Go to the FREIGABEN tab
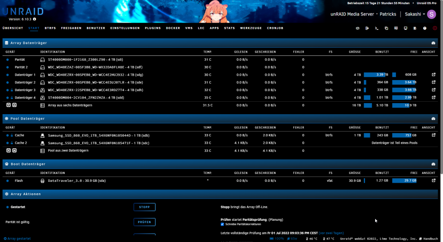 (71, 28)
